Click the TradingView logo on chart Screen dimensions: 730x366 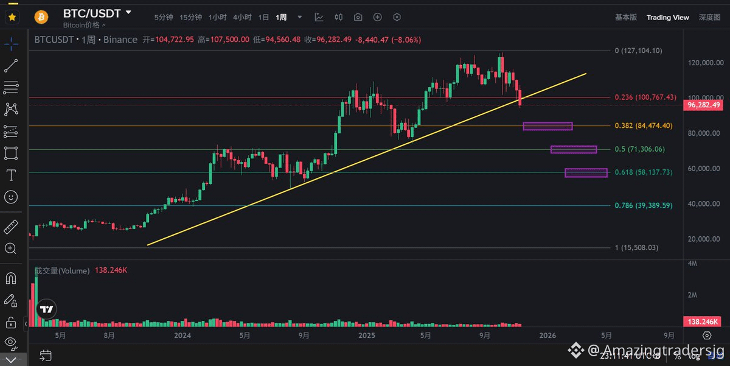click(46, 309)
